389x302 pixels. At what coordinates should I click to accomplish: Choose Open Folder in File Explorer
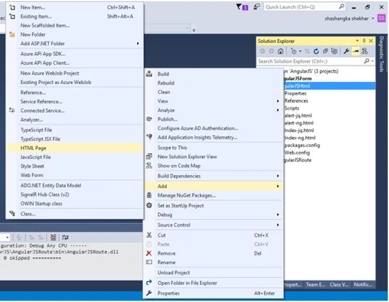(x=213, y=283)
